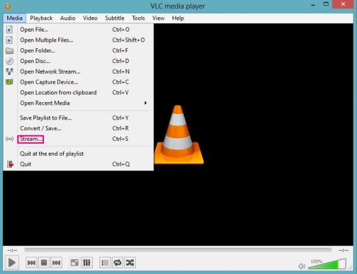
Task: Click the Quit exit icon
Action: (x=10, y=164)
